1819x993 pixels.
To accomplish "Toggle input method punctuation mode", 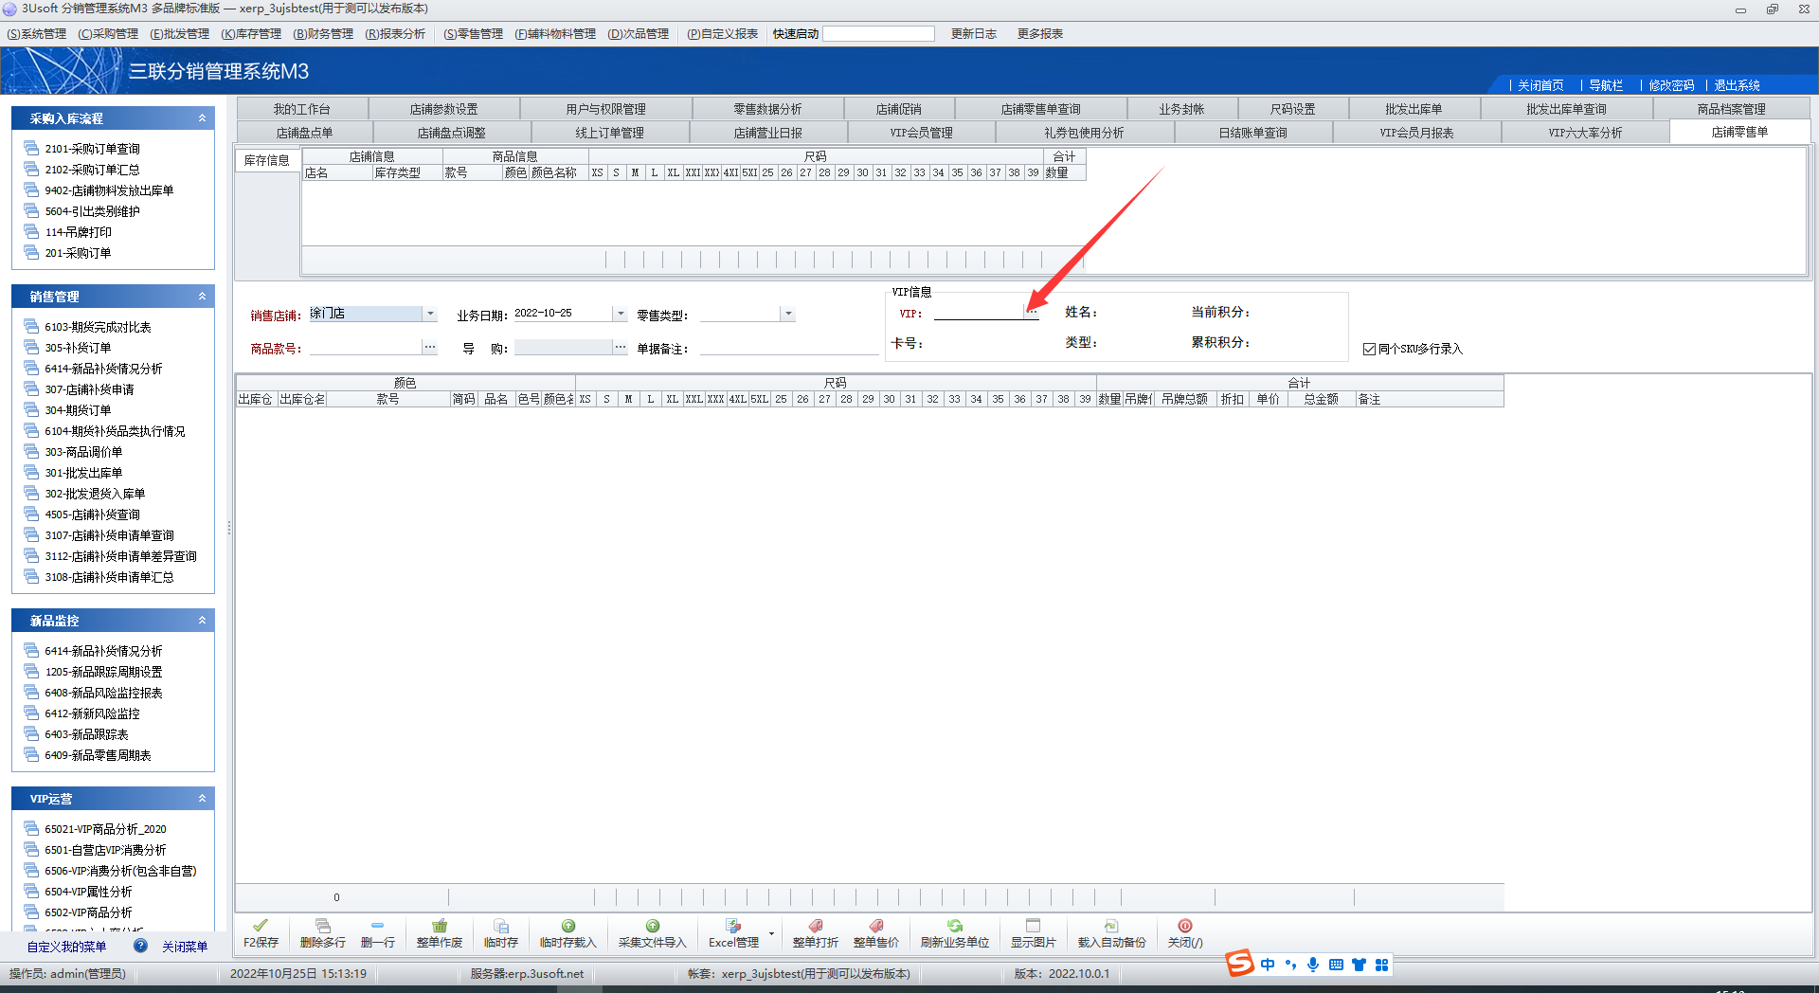I will coord(1290,965).
